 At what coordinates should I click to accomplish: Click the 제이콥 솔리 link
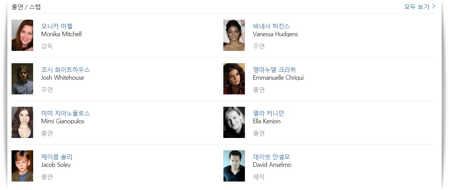pos(57,157)
